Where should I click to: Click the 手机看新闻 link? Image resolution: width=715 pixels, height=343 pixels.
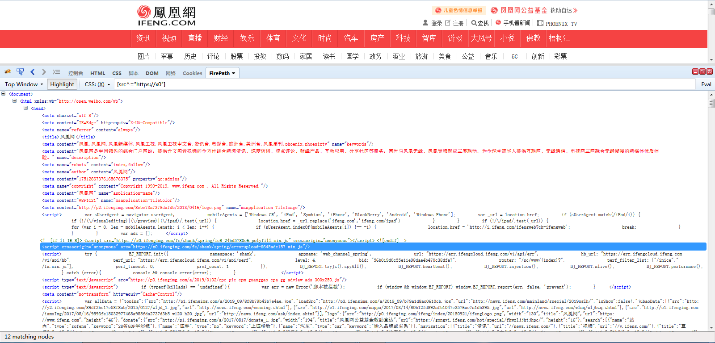click(x=517, y=23)
